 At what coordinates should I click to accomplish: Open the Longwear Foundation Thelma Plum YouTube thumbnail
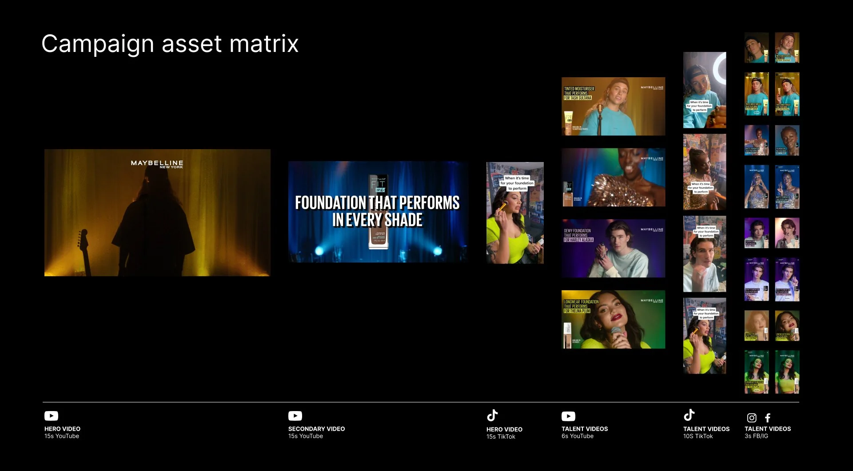(x=613, y=319)
